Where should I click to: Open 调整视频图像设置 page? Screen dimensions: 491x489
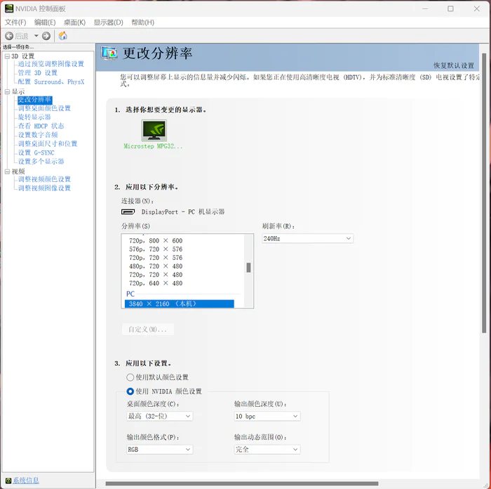tap(44, 188)
